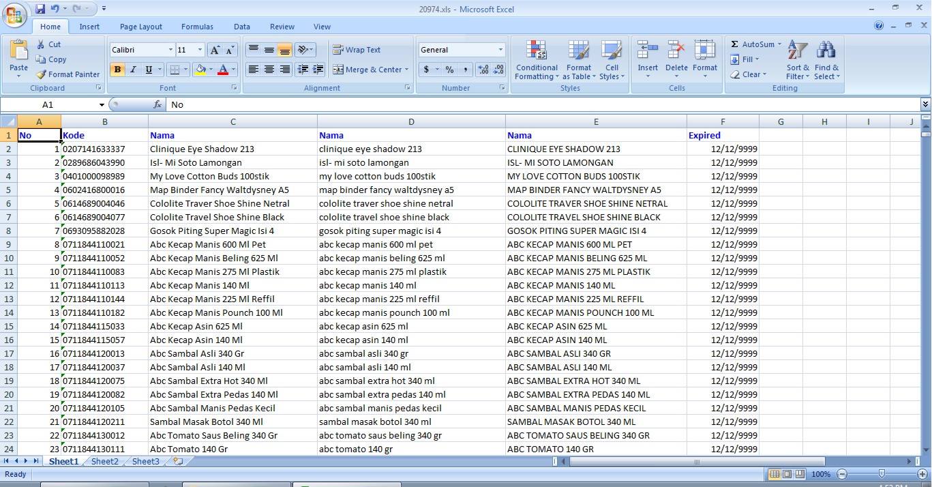Undo the last action
Viewport: 932px width, 487px height.
pos(55,9)
